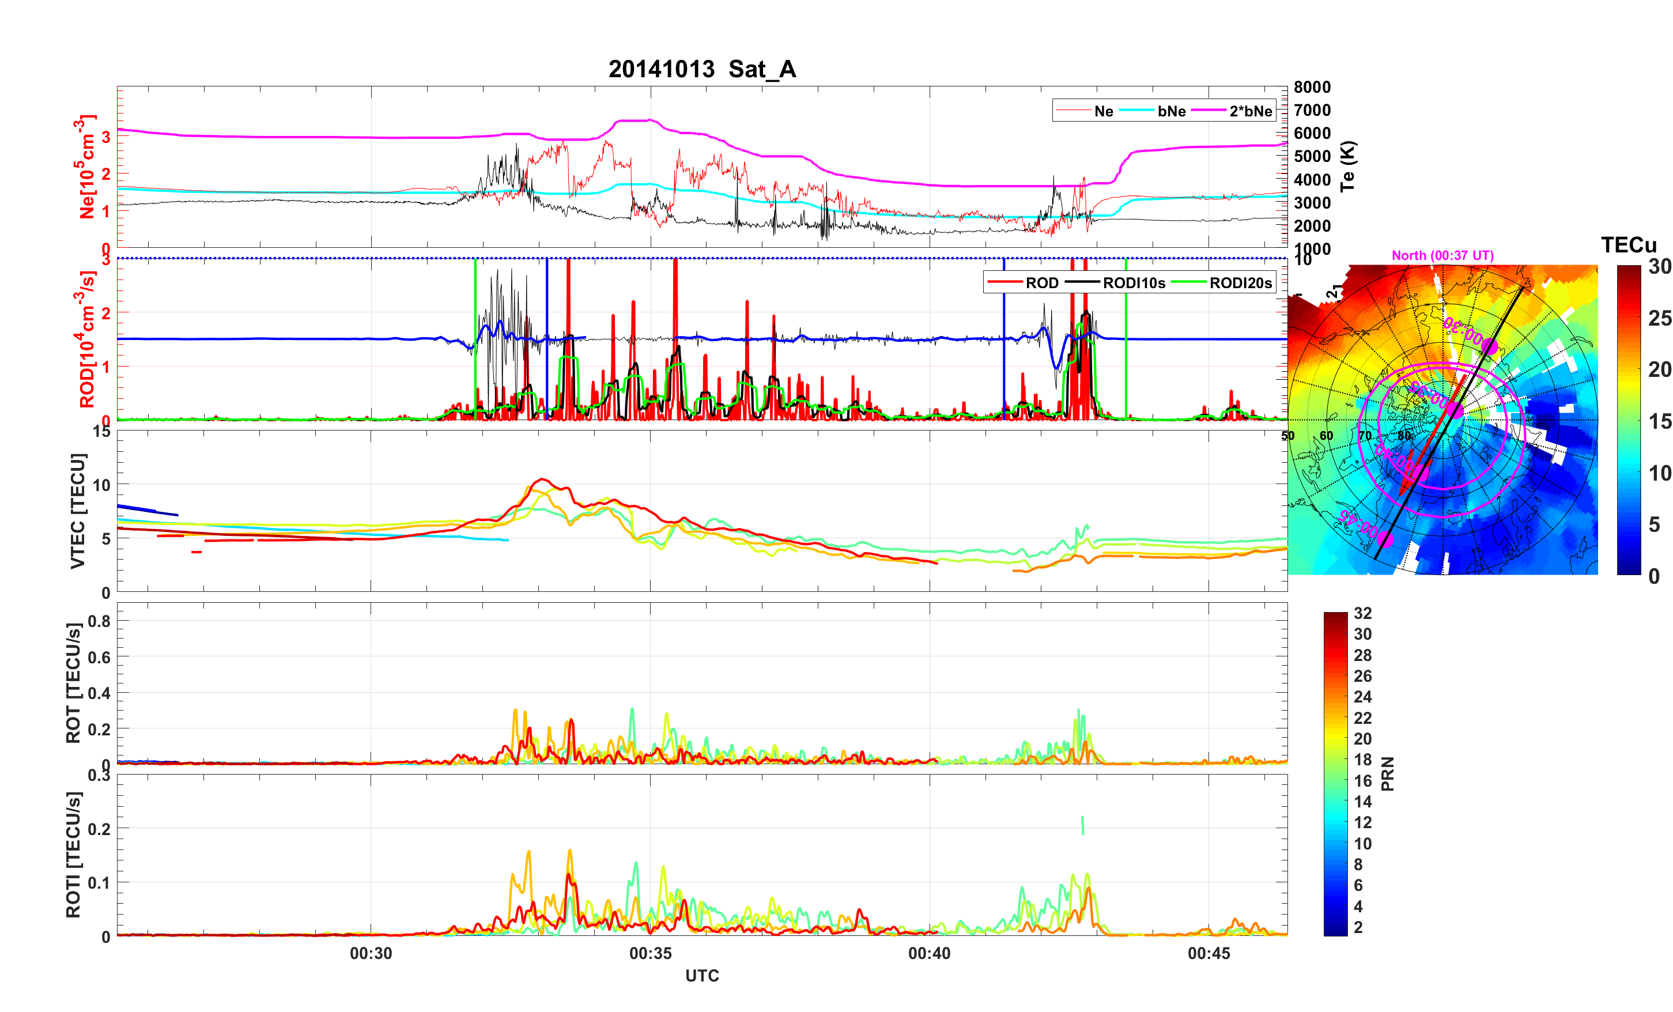Click the plot title 20141013 Sat_A
This screenshot has width=1673, height=1012.
(701, 69)
